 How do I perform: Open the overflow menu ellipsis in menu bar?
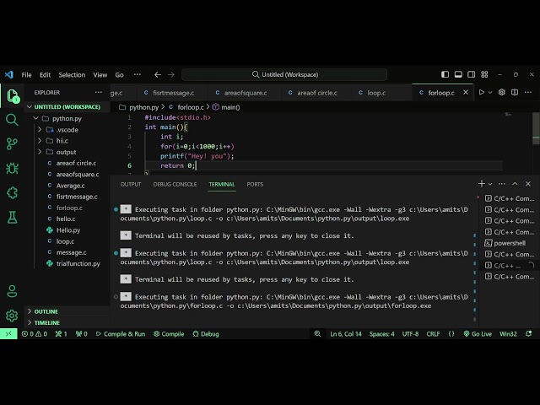(138, 75)
